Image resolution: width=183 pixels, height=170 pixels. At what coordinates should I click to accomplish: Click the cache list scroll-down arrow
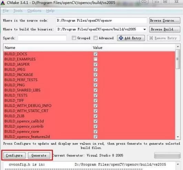(x=178, y=137)
